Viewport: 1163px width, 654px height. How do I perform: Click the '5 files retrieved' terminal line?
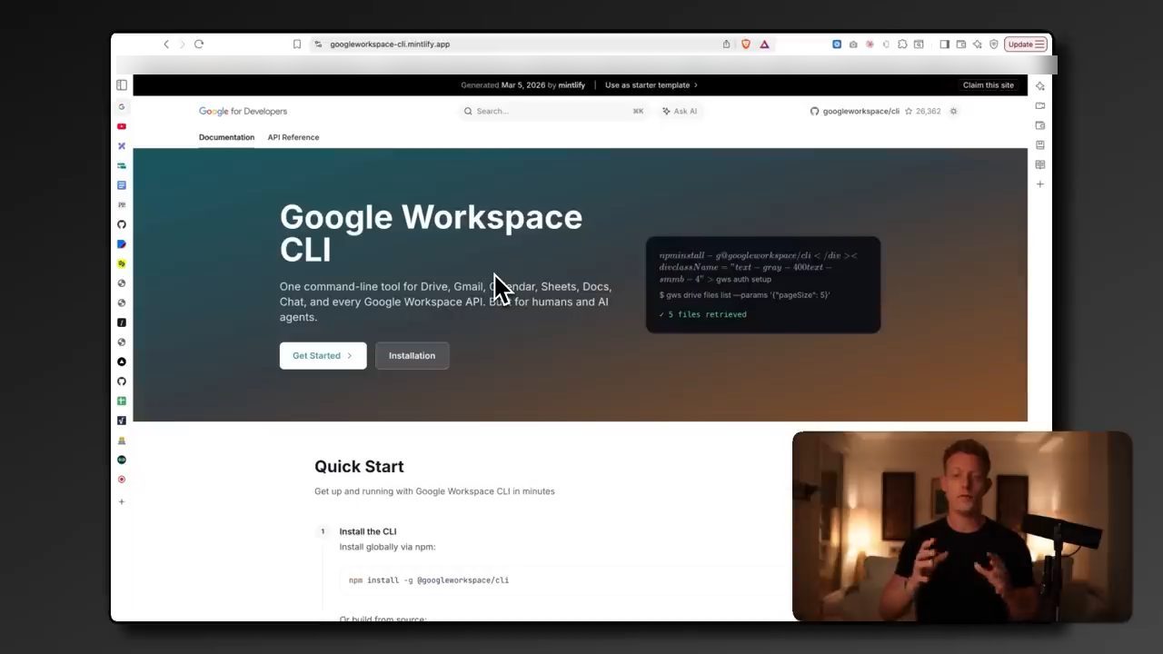pyautogui.click(x=703, y=314)
